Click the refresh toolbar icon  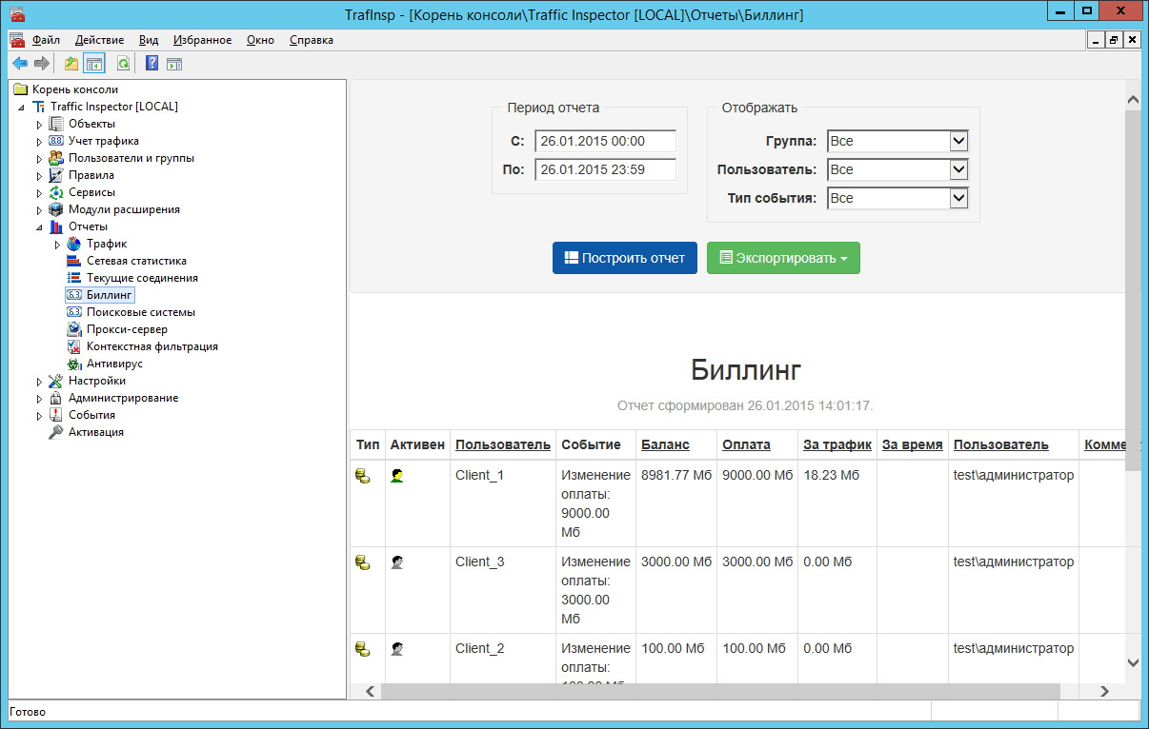tap(123, 64)
